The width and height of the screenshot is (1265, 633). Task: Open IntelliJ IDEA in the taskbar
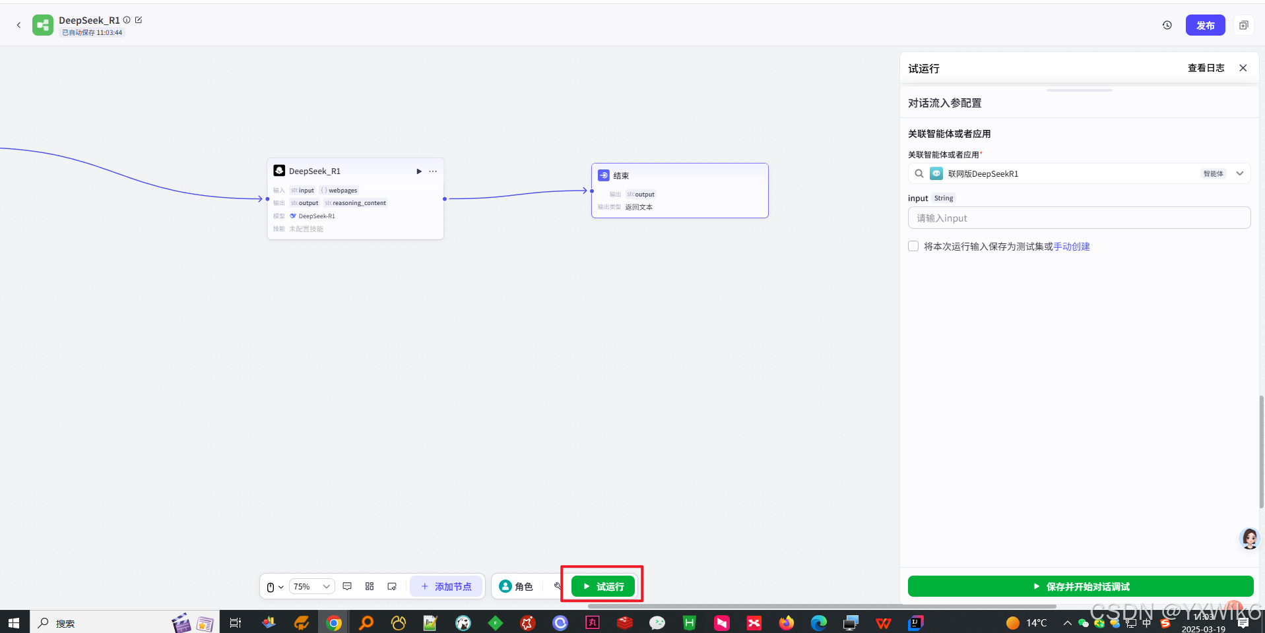915,622
